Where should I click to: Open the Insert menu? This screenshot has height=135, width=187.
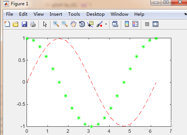tap(56, 14)
